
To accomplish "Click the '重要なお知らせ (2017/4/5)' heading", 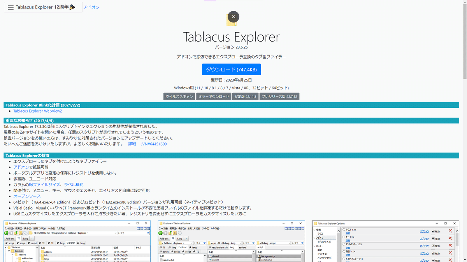I will pos(30,121).
